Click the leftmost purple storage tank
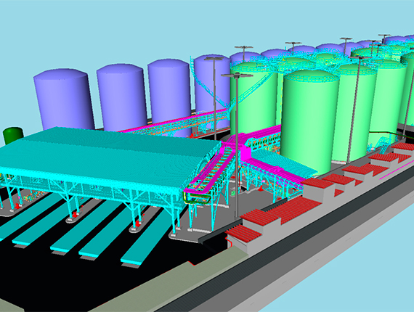Image resolution: width=414 pixels, height=312 pixels. click(63, 99)
